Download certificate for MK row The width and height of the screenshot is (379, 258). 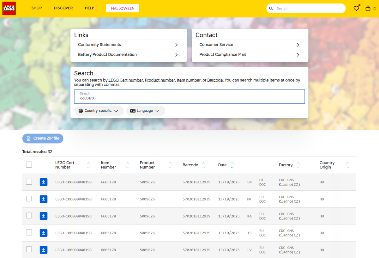(44, 199)
